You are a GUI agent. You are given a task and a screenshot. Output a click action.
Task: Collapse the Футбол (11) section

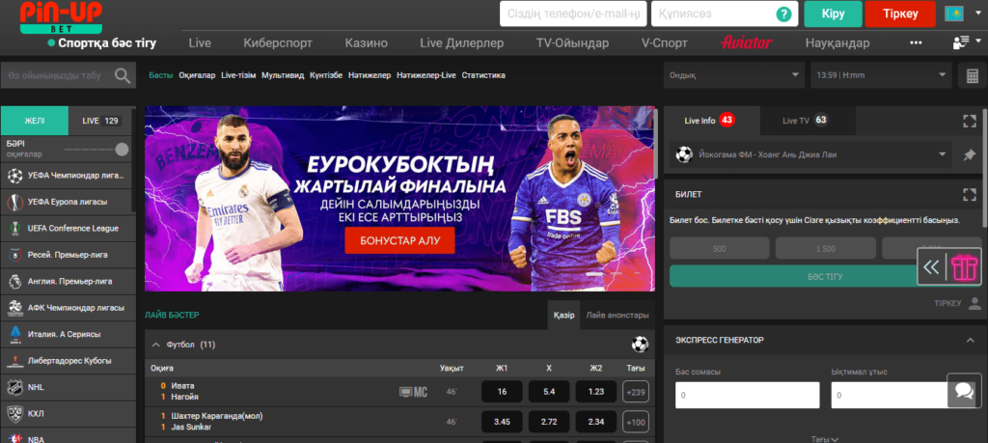click(x=155, y=345)
